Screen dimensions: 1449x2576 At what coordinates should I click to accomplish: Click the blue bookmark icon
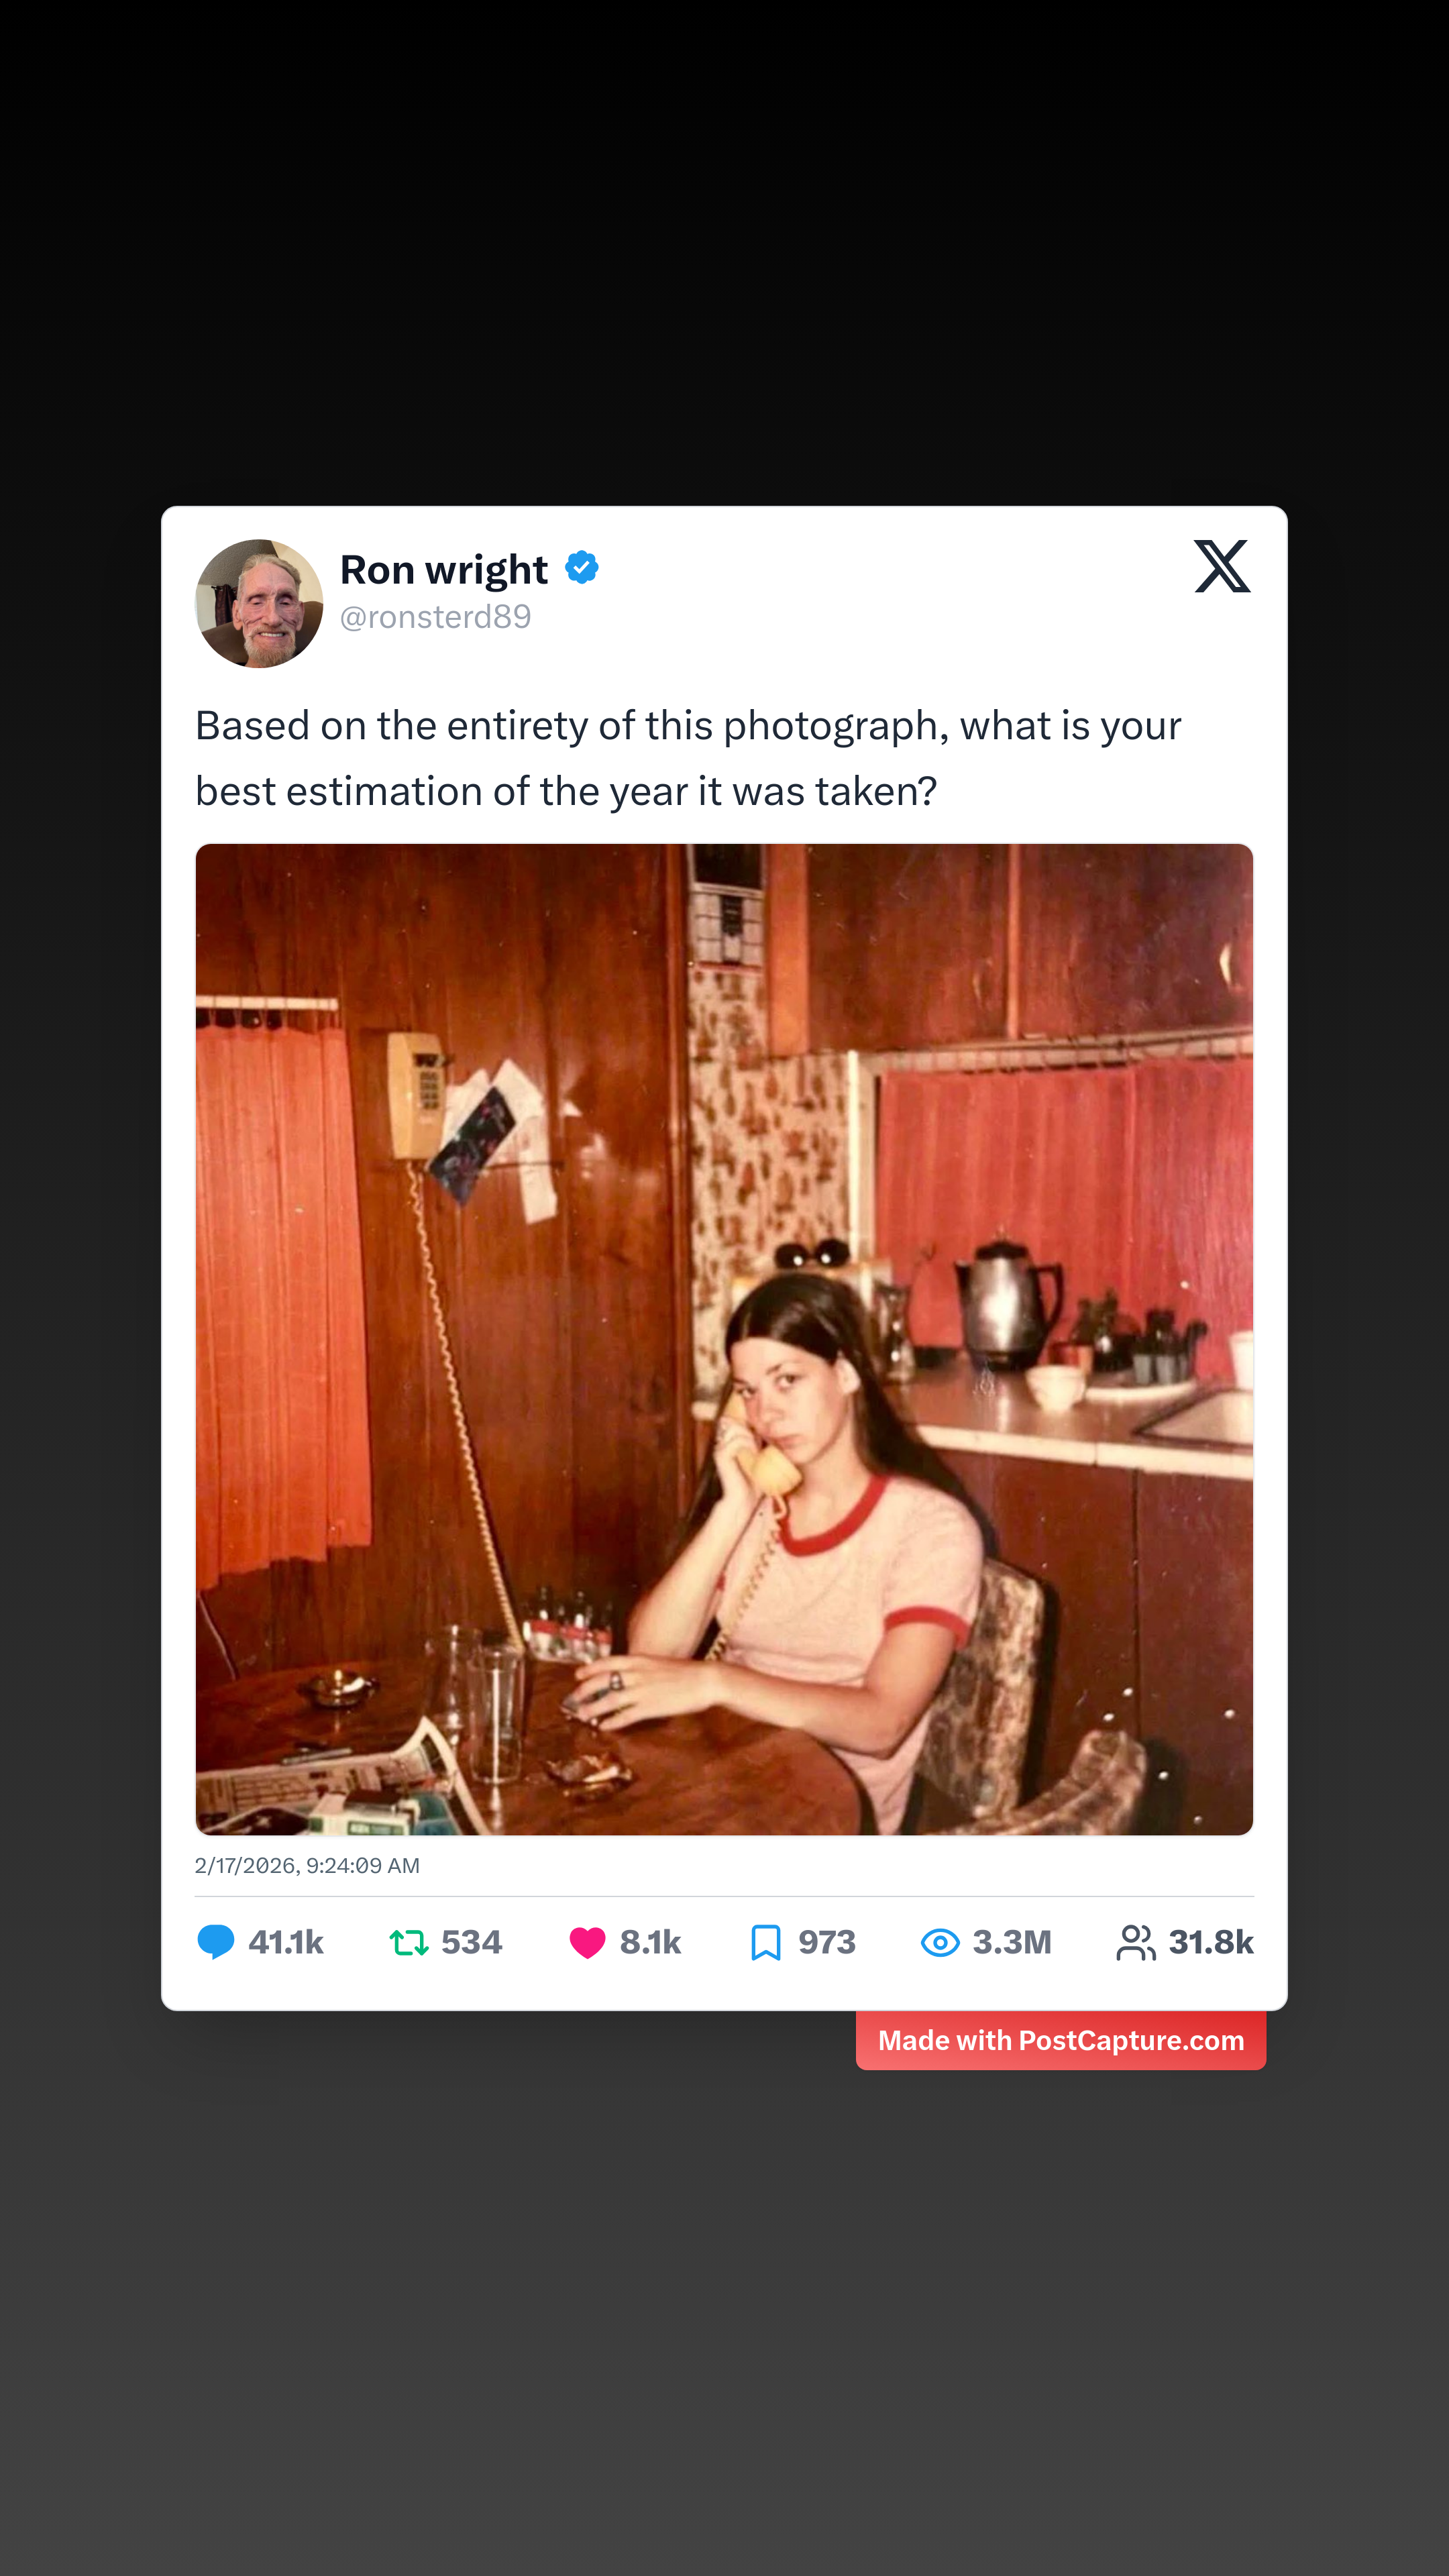click(x=765, y=1942)
